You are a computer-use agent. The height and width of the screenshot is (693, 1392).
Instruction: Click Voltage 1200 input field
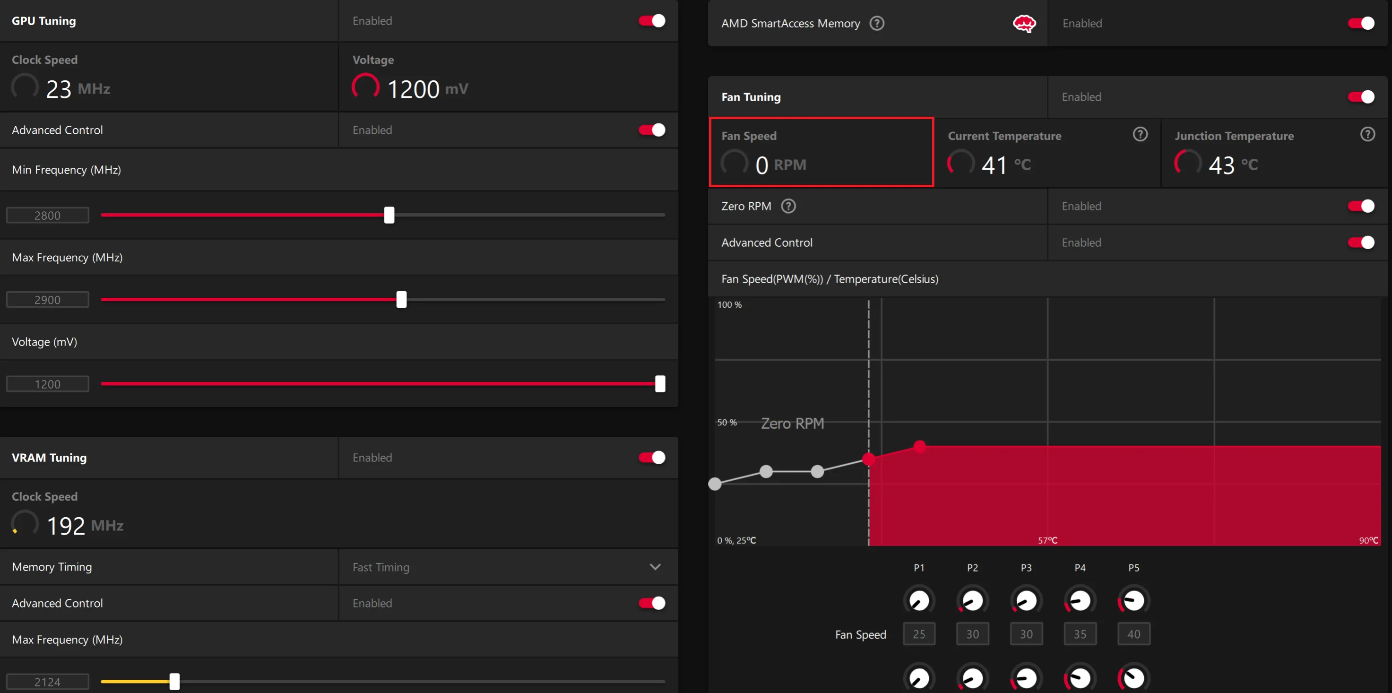point(48,384)
